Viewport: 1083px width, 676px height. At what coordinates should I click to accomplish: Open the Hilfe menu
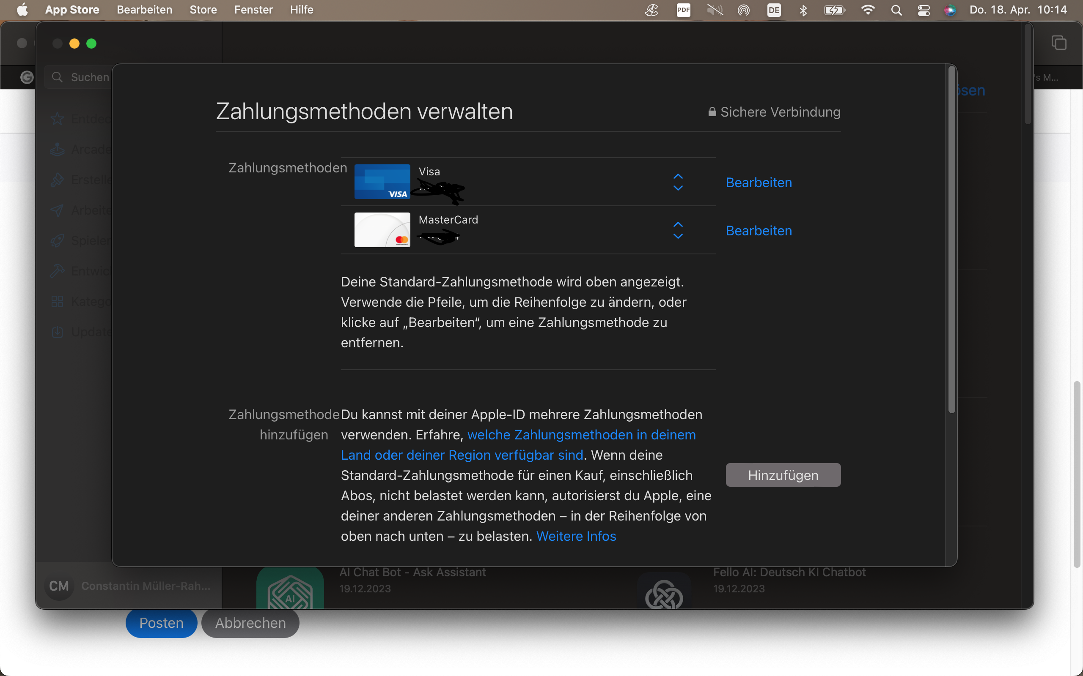click(x=301, y=10)
